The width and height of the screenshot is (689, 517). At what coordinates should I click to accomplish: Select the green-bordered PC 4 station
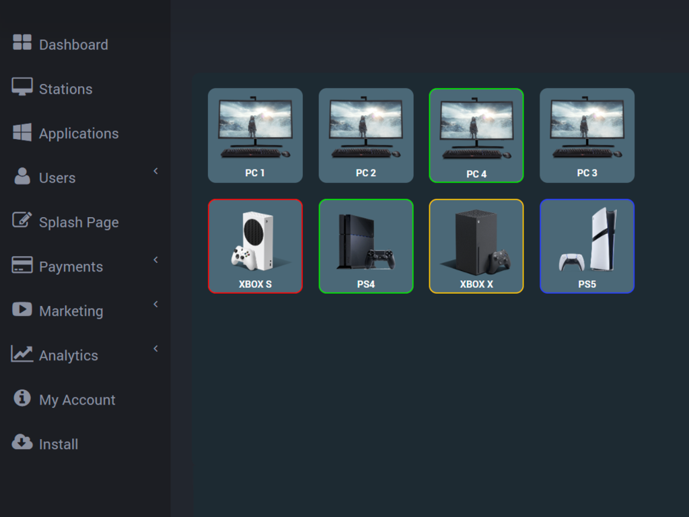point(476,135)
